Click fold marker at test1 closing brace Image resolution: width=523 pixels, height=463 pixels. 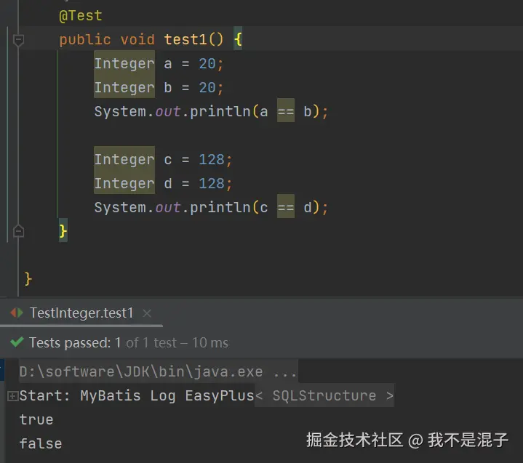pyautogui.click(x=19, y=231)
